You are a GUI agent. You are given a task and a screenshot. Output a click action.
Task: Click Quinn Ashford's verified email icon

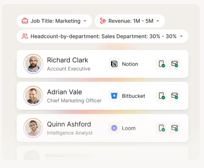point(174,128)
